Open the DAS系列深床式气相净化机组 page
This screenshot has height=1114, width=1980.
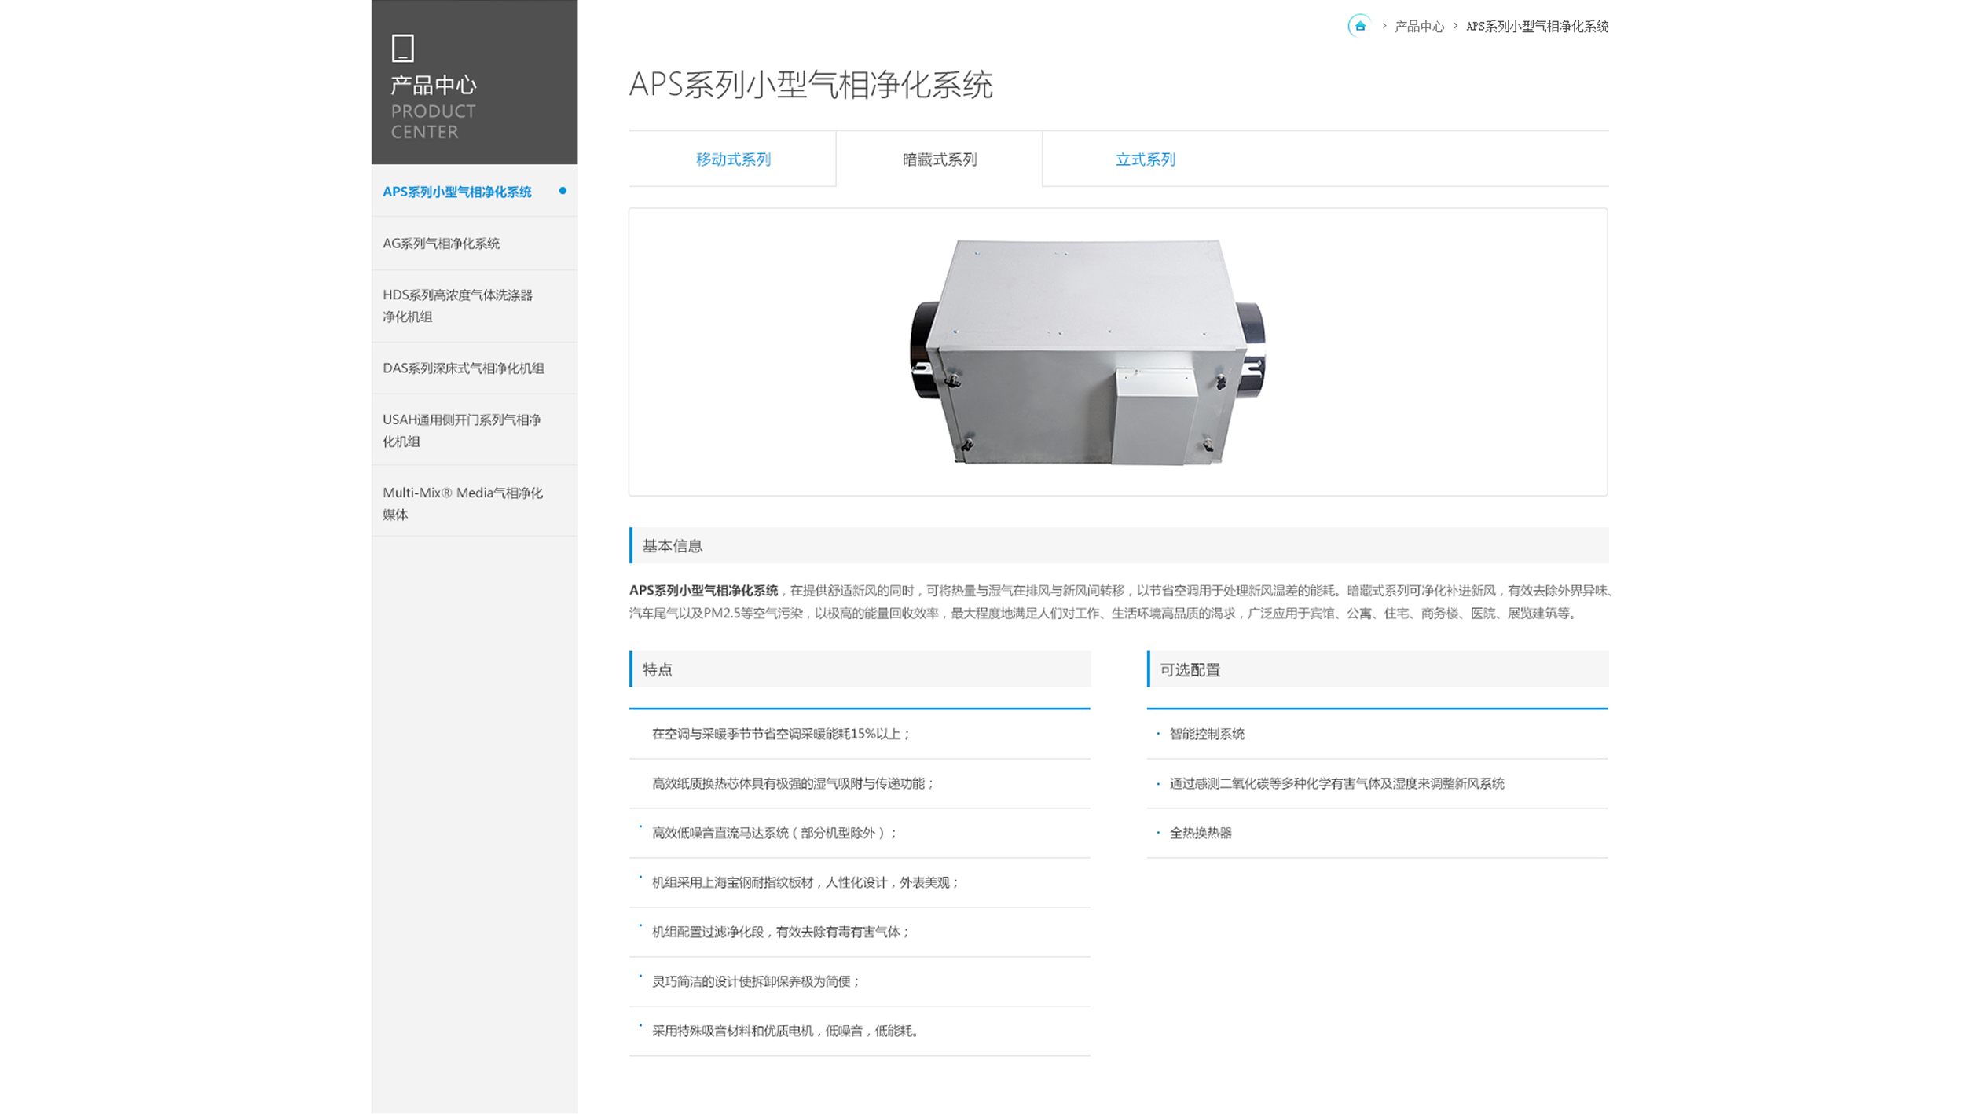coord(465,368)
